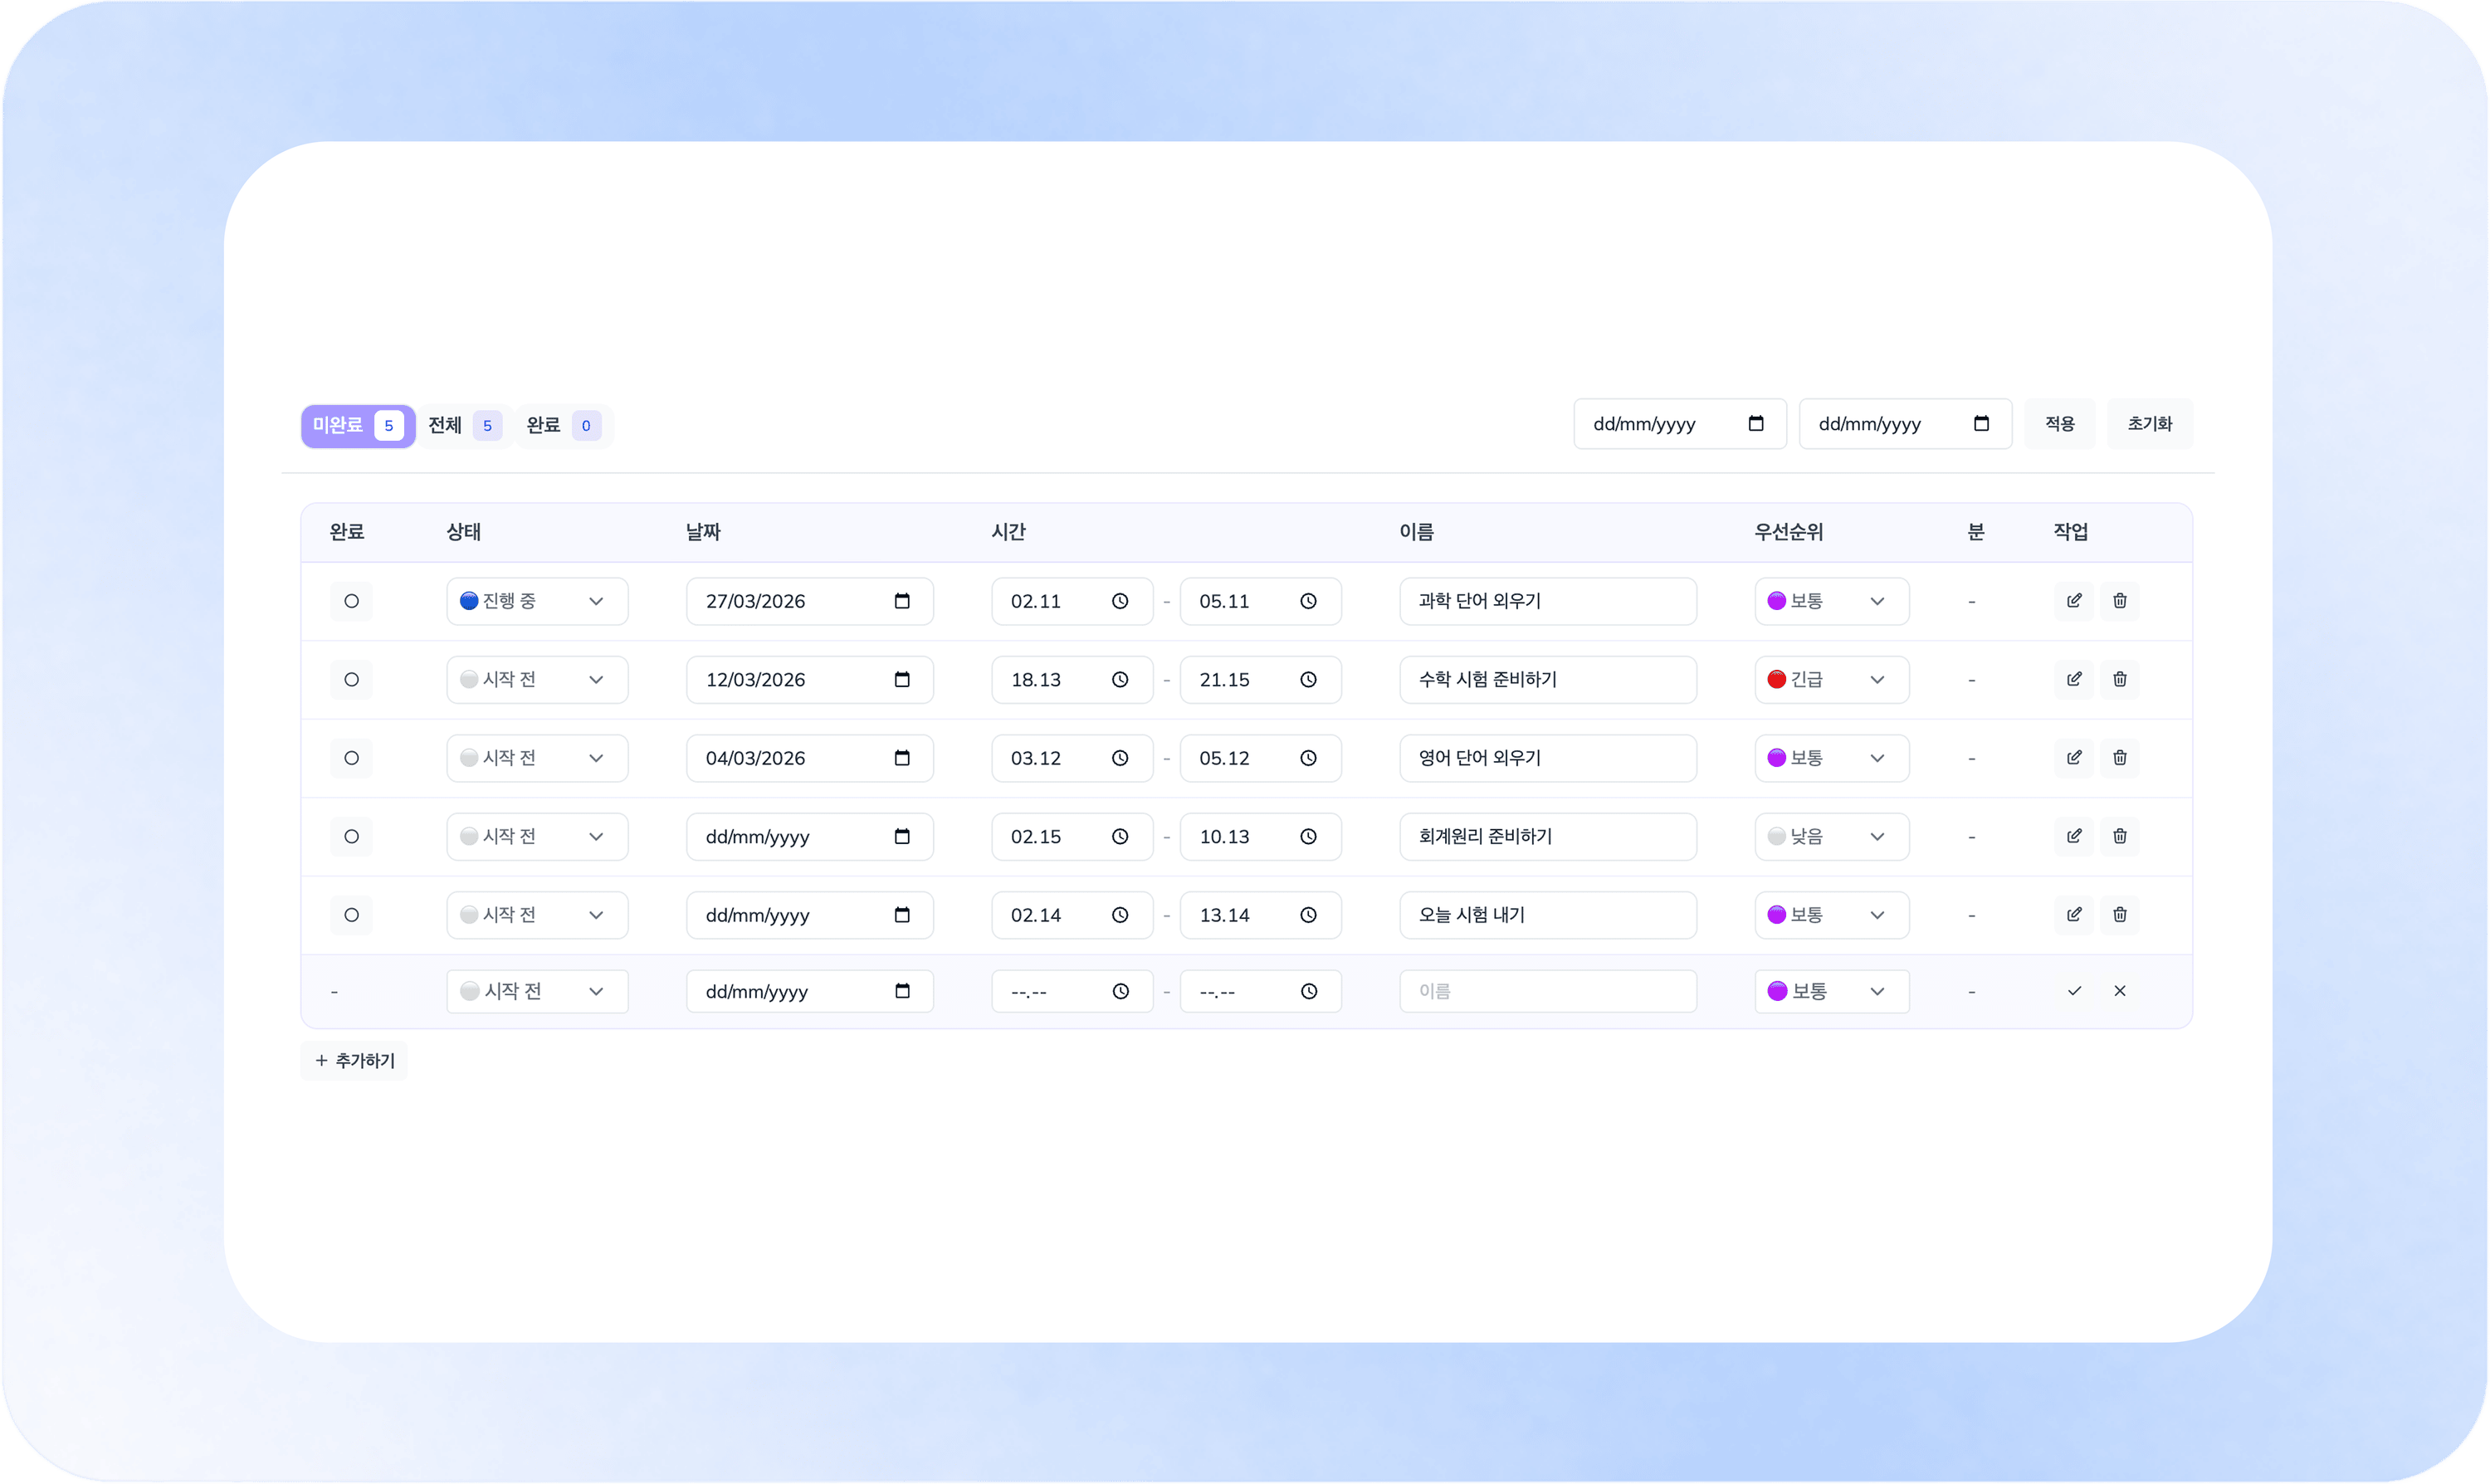Open 낮음 priority dropdown
Screen dimensions: 2490x1484
(x=1830, y=836)
